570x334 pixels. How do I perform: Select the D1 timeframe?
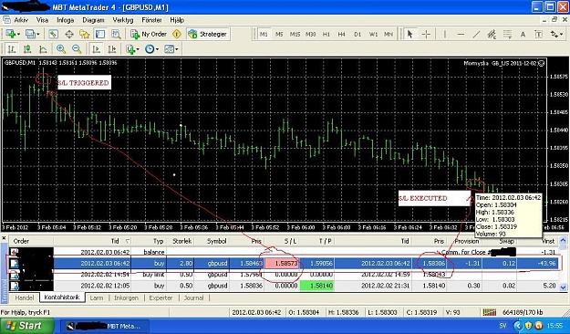358,34
